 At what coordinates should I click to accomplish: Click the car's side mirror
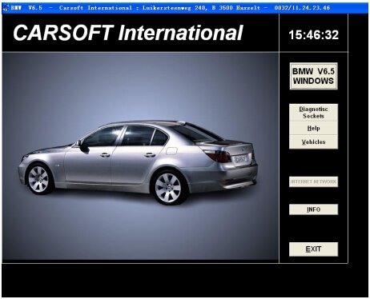pyautogui.click(x=83, y=146)
